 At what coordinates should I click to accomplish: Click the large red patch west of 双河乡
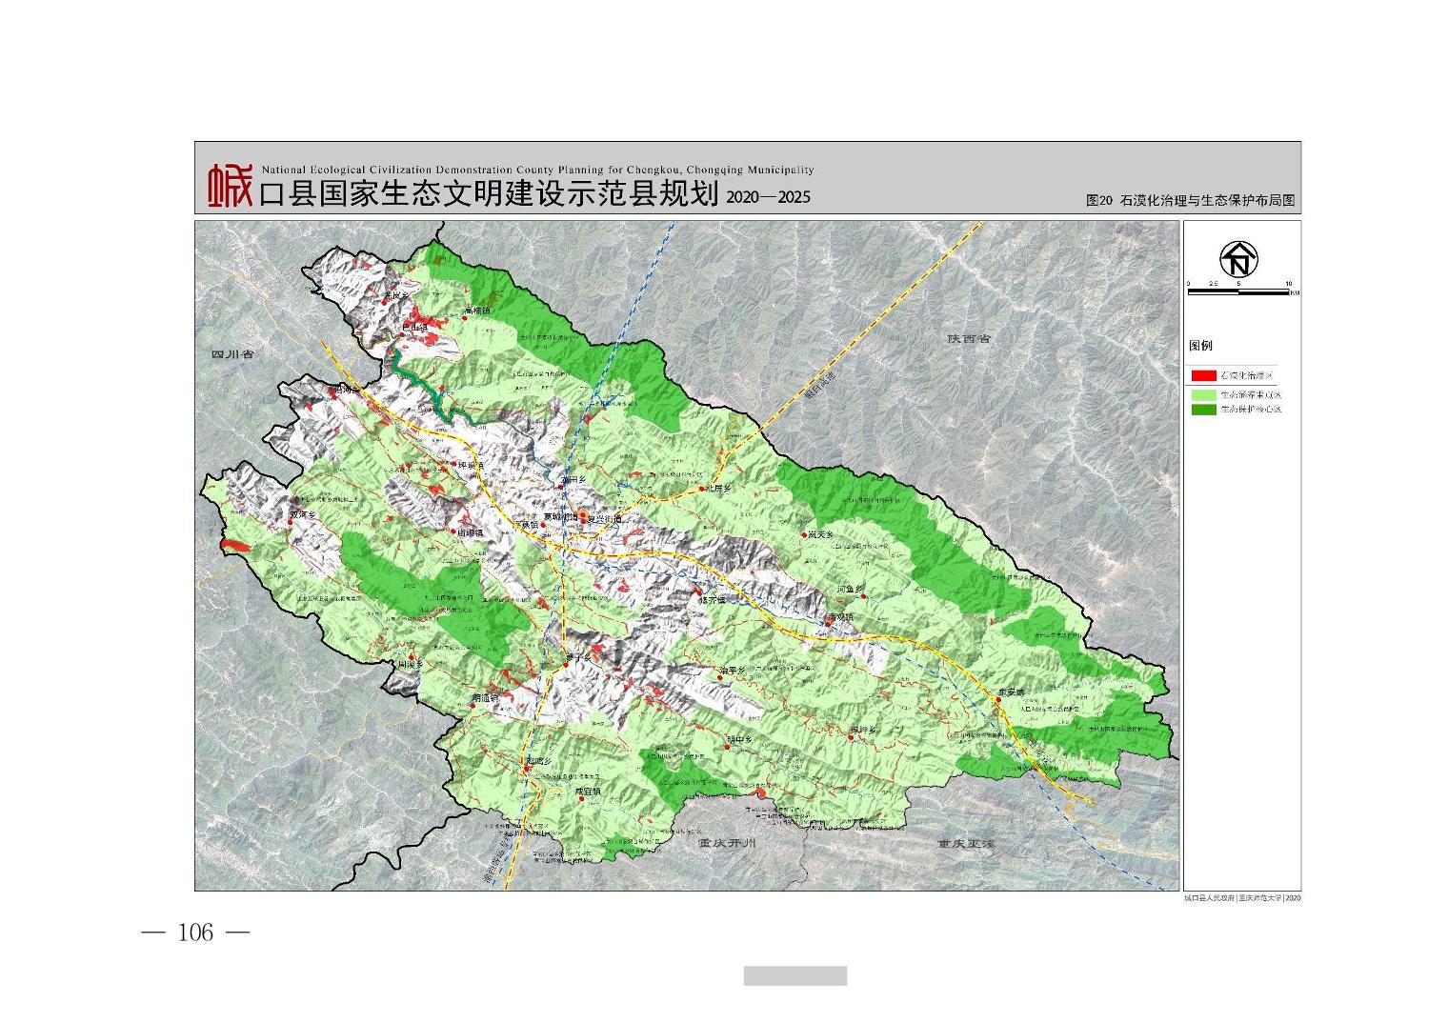[235, 545]
